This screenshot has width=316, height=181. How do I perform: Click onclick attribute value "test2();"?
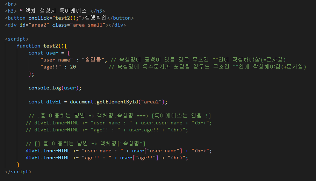67,18
